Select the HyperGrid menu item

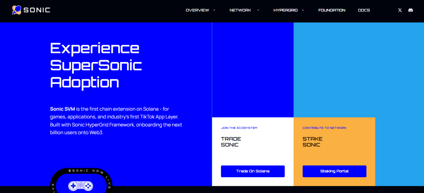pos(285,10)
